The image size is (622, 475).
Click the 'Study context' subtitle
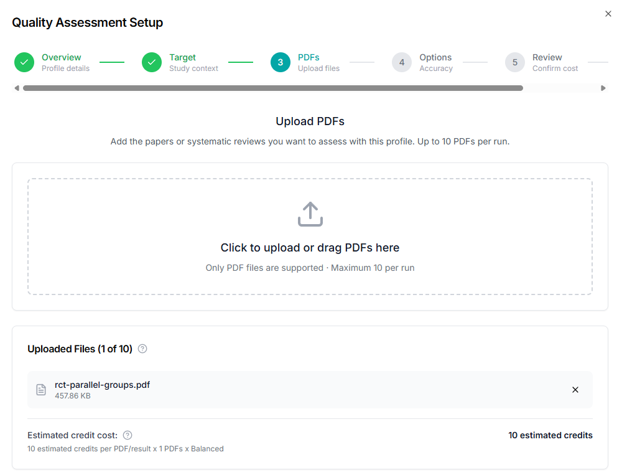coord(193,68)
